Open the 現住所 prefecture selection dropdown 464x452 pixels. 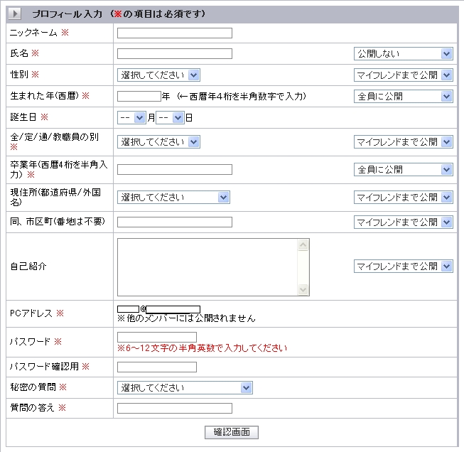(173, 197)
